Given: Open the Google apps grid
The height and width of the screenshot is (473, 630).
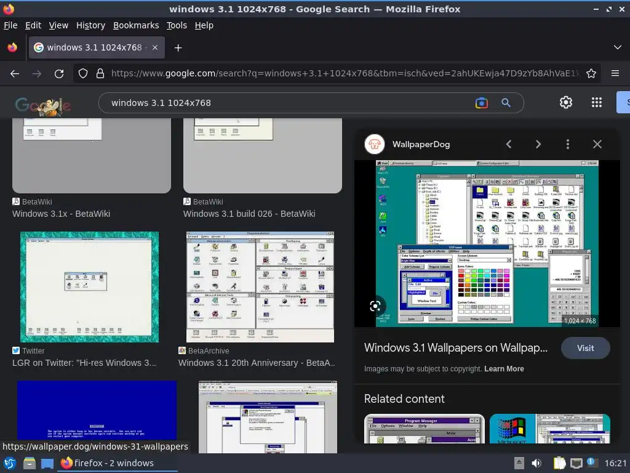Looking at the screenshot, I should 597,103.
